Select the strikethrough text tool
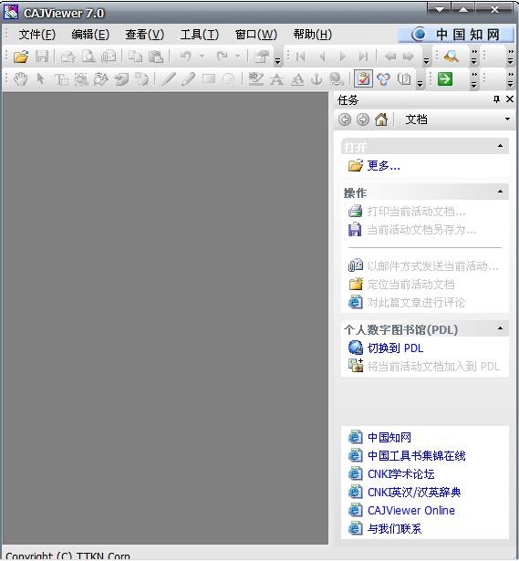519x561 pixels. [276, 79]
